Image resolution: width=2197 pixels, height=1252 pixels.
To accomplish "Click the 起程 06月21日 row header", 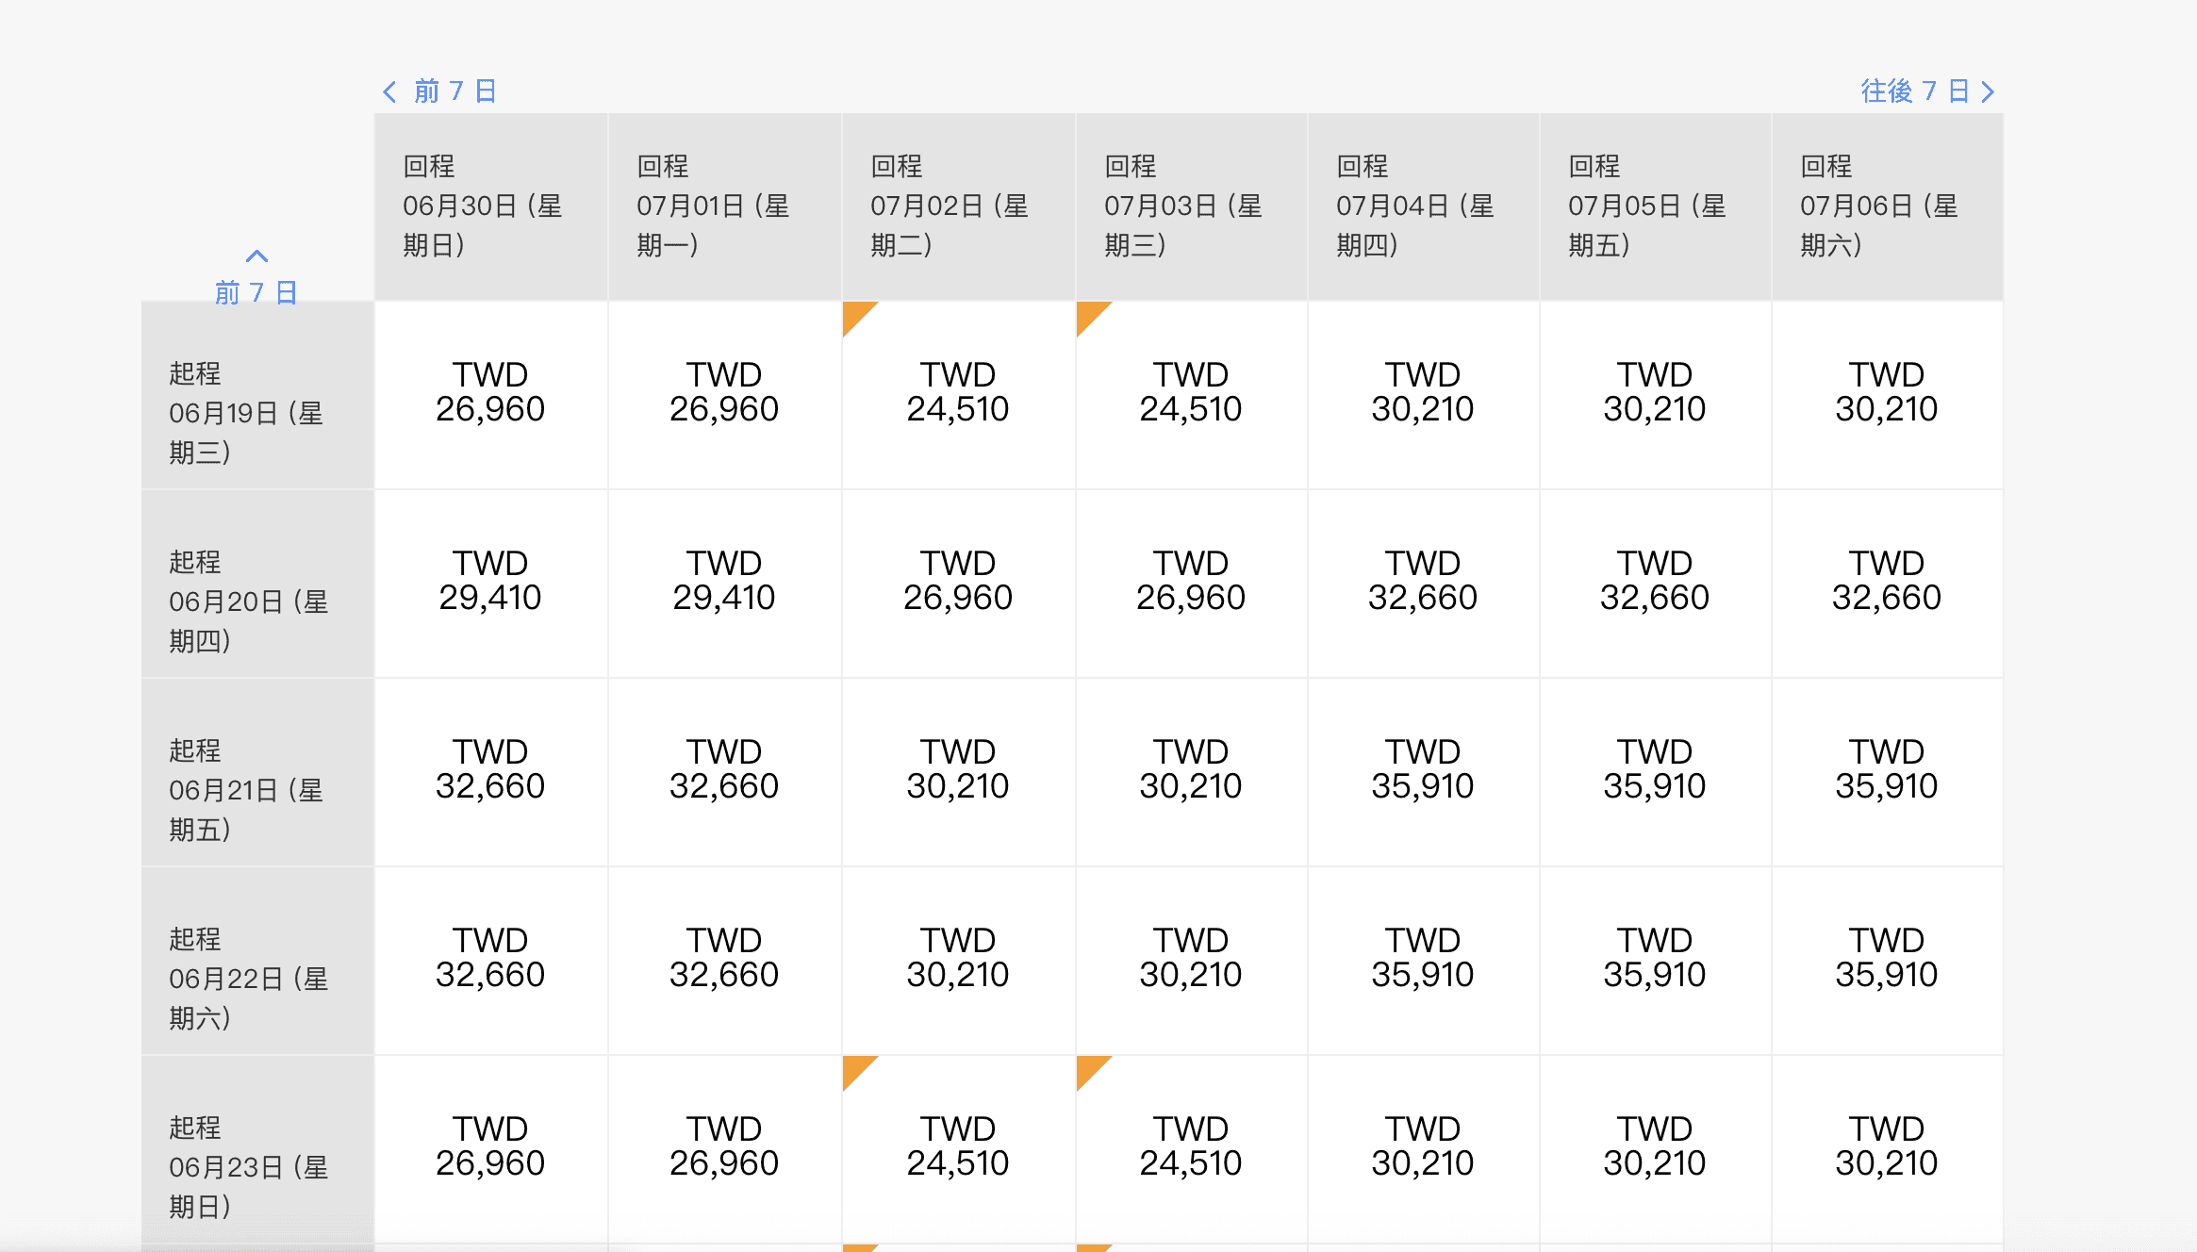I will coord(257,772).
